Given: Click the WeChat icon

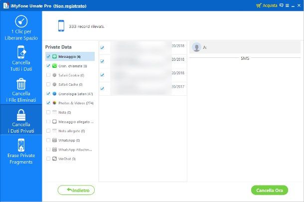Looking at the screenshot, I should pos(54,159).
